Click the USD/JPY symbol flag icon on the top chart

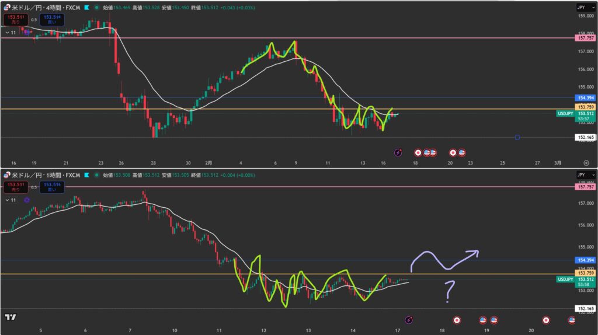click(8, 7)
